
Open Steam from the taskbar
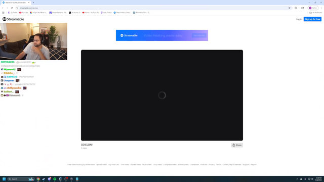click(44, 179)
